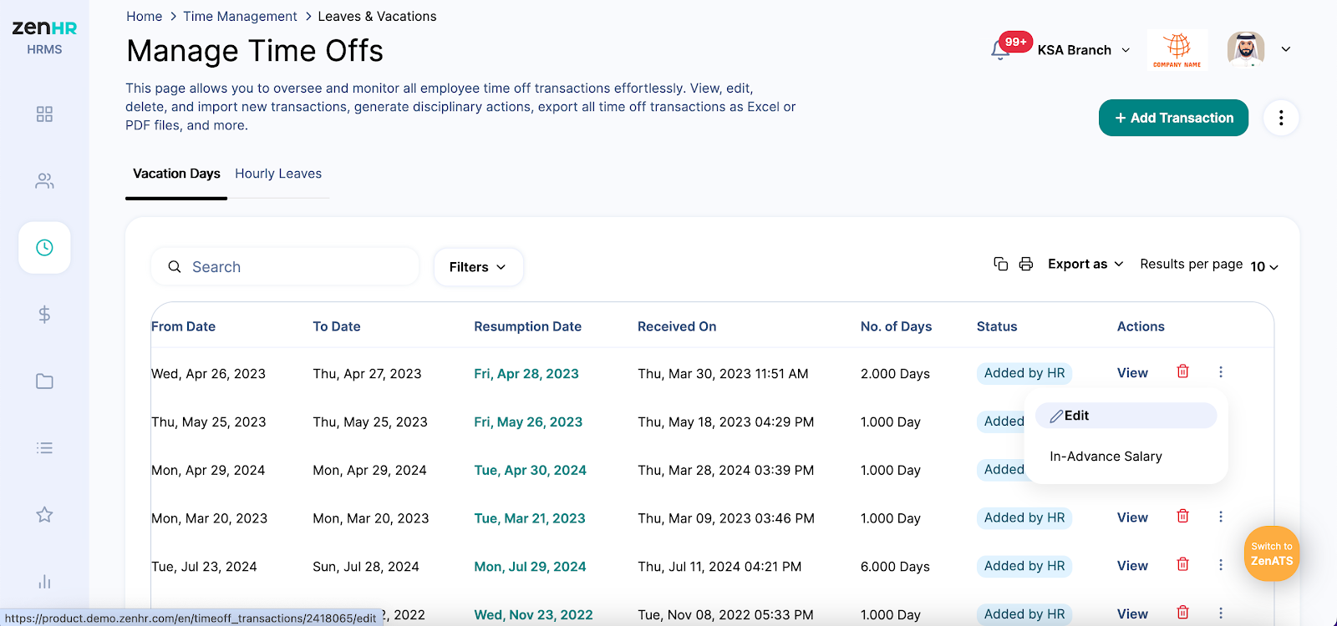The image size is (1337, 626).
Task: View the Jul 23, 2024 transaction
Action: (x=1132, y=566)
